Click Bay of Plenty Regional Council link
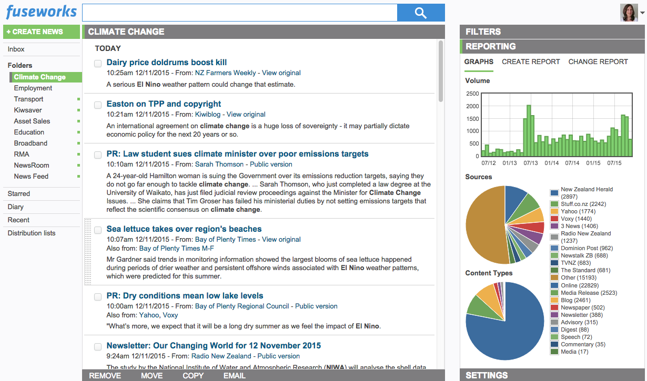Screen dimensions: 647x381 [x=242, y=306]
